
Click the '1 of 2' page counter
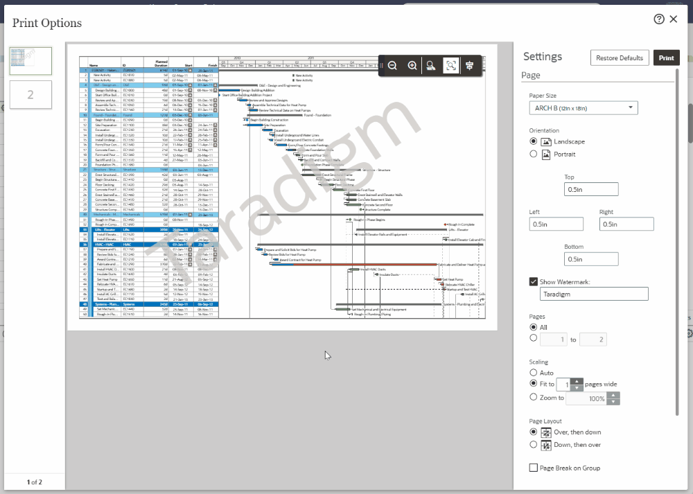pyautogui.click(x=35, y=482)
